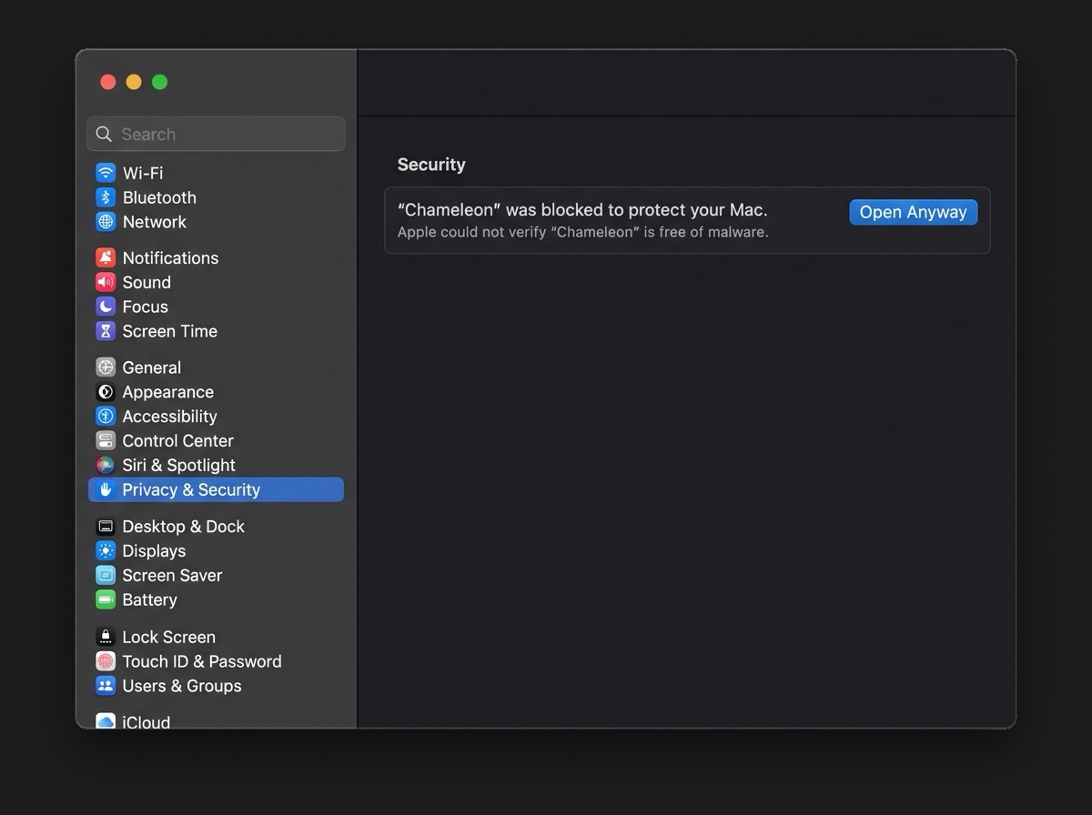
Task: Click the search magnifier icon
Action: click(104, 135)
